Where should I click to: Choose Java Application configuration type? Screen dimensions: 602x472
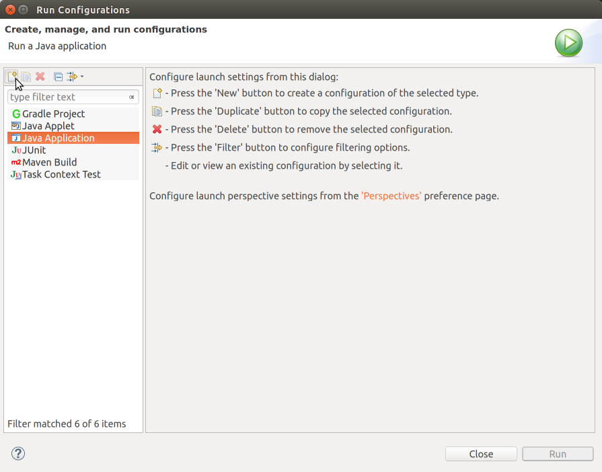[x=58, y=139]
